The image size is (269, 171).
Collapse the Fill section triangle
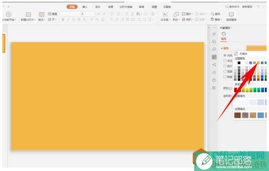tap(222, 48)
